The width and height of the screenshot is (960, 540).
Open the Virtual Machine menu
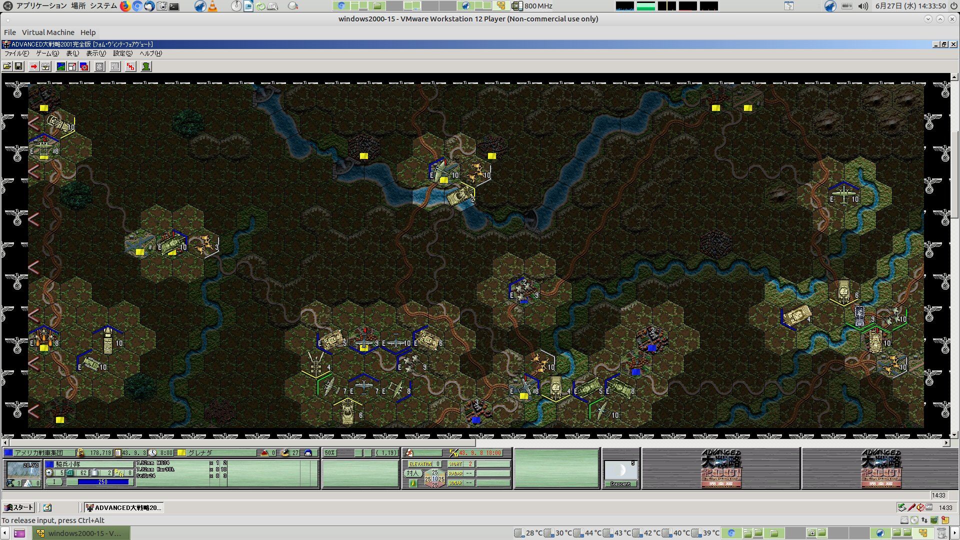[x=48, y=32]
